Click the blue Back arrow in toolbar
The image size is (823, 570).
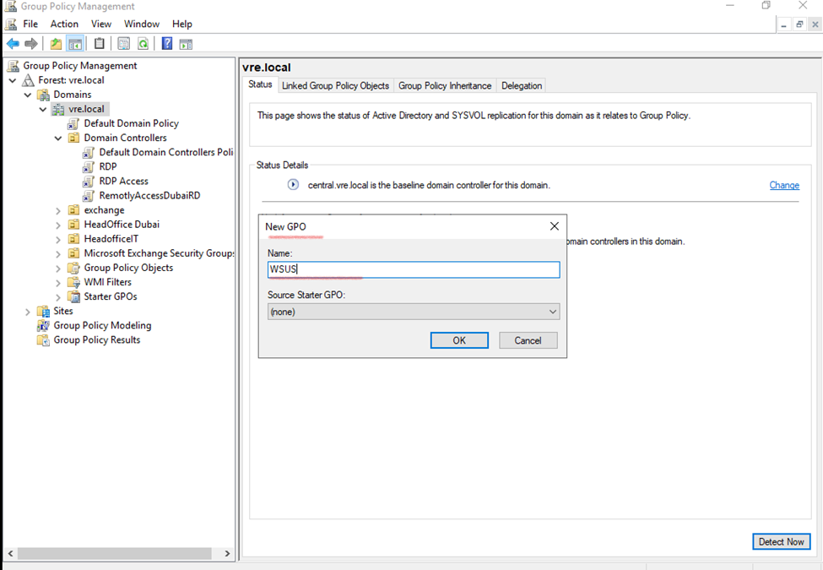tap(13, 44)
